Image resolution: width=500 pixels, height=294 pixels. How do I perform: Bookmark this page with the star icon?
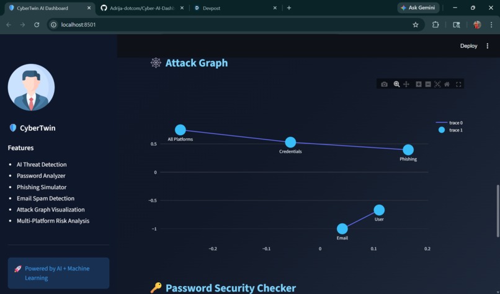click(416, 25)
